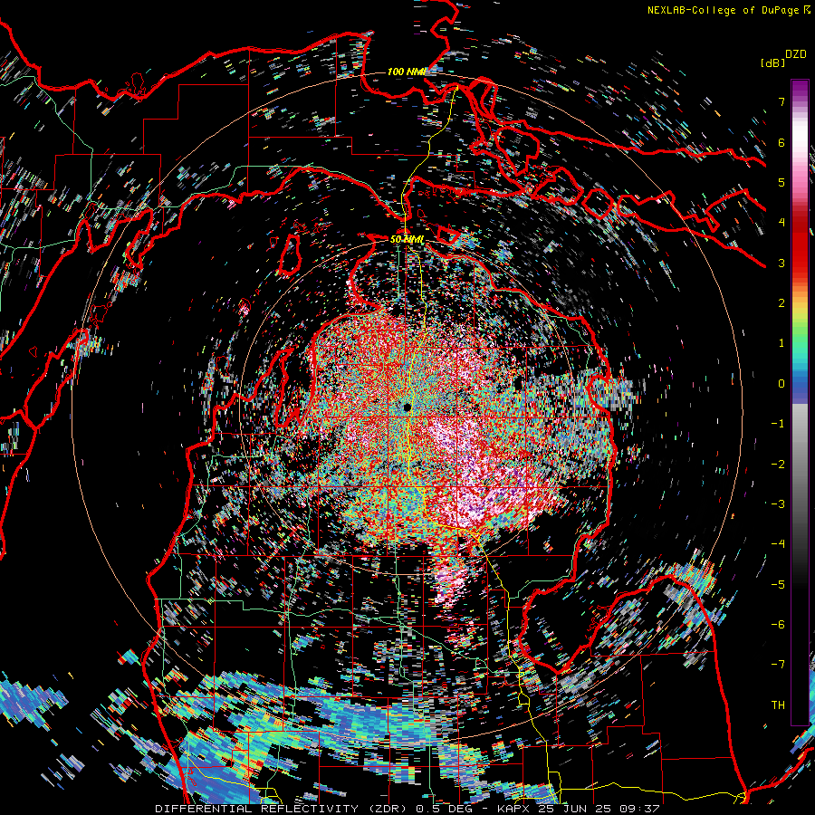
Task: Click the ZDR color scale bar
Action: point(800,402)
